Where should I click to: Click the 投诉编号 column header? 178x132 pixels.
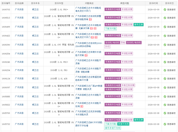6,3
